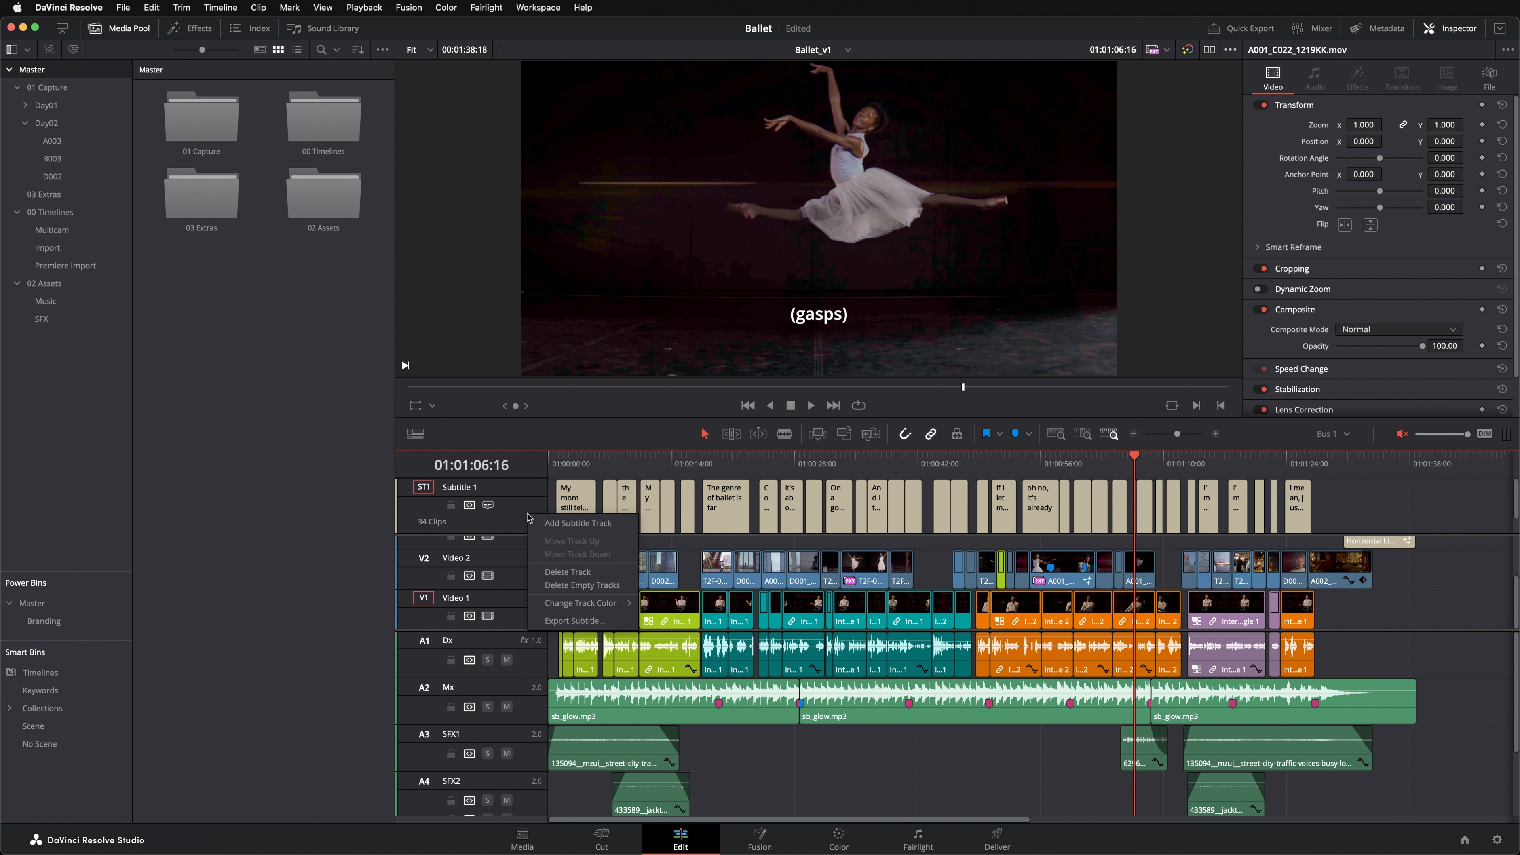Screen dimensions: 1520x855
Task: Toggle position lock in the timeline toolbar
Action: pyautogui.click(x=956, y=434)
